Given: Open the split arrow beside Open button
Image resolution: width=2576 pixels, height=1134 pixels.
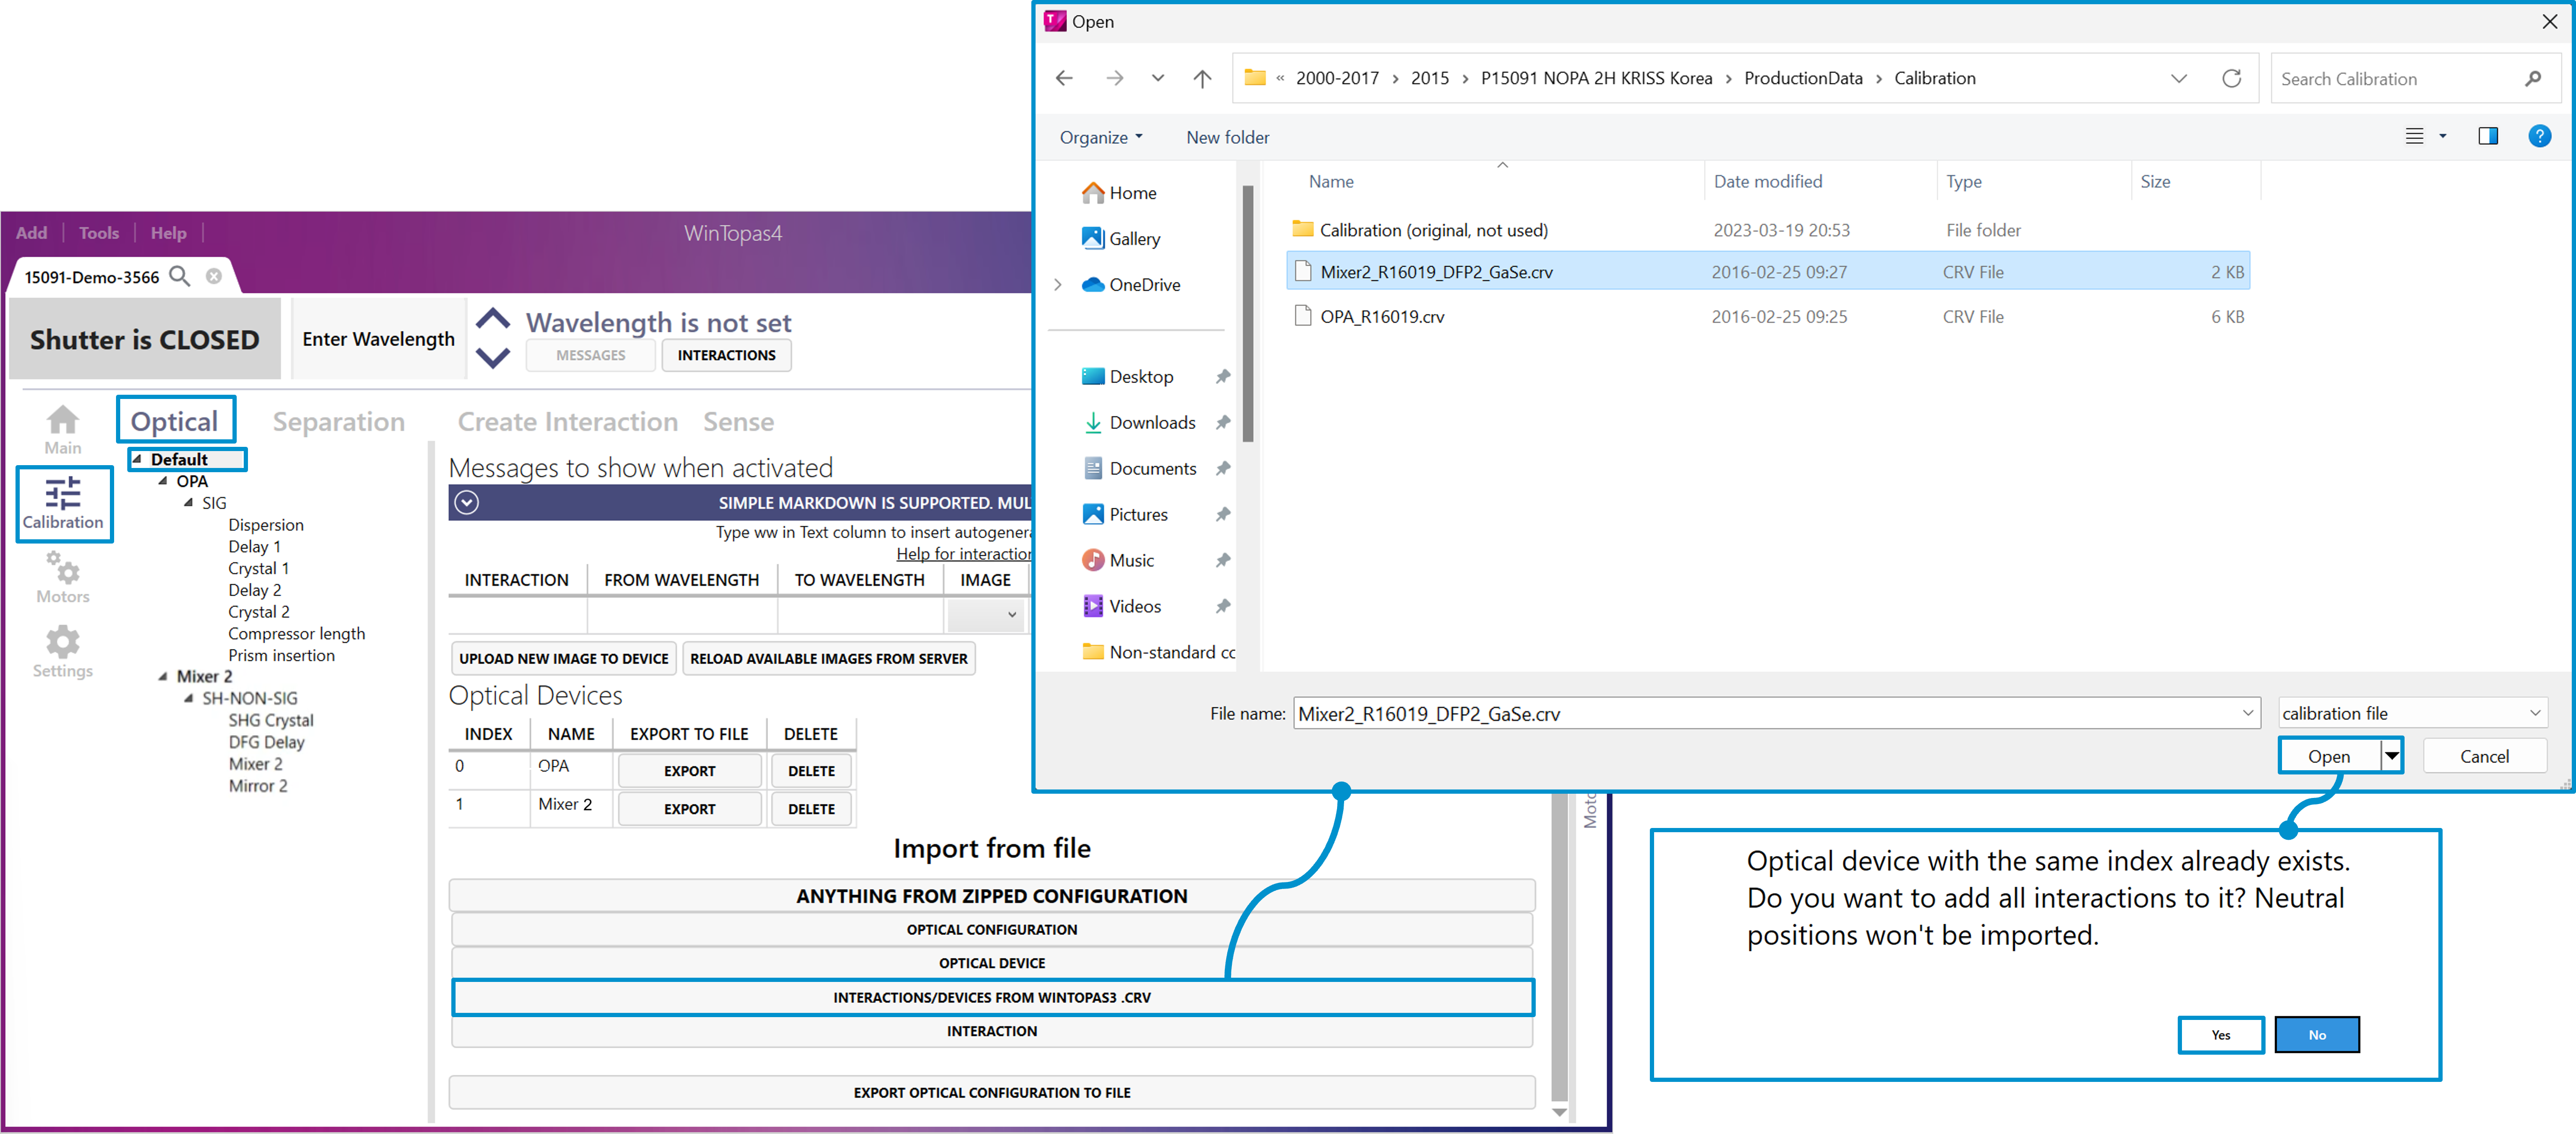Looking at the screenshot, I should pyautogui.click(x=2391, y=755).
